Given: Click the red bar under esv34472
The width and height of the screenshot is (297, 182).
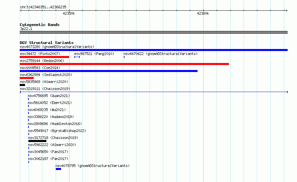Looking at the screenshot, I should [44, 57].
